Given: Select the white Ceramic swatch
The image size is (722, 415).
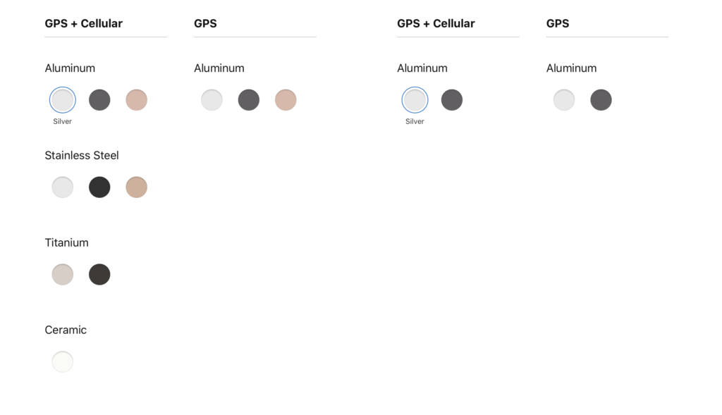Looking at the screenshot, I should click(x=63, y=361).
